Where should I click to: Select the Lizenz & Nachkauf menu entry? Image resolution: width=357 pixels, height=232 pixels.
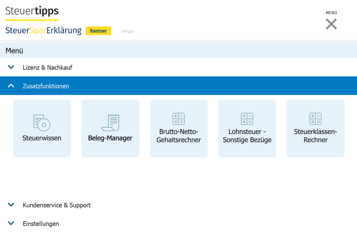point(47,68)
